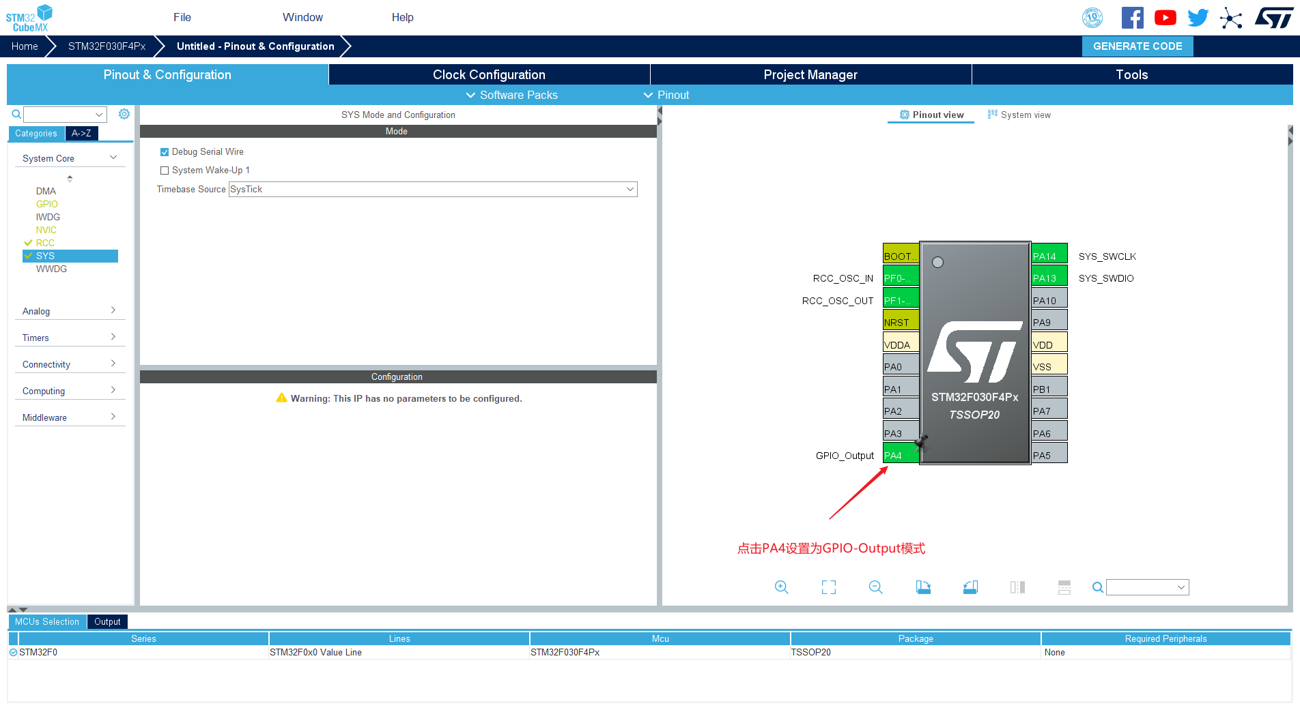Zoom out of the pinout view
Image resolution: width=1300 pixels, height=710 pixels.
[876, 587]
